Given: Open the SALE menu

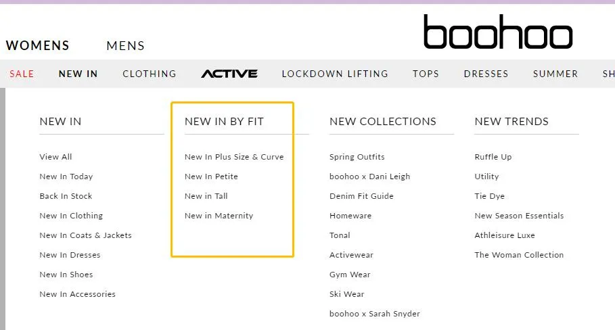Looking at the screenshot, I should [x=22, y=74].
